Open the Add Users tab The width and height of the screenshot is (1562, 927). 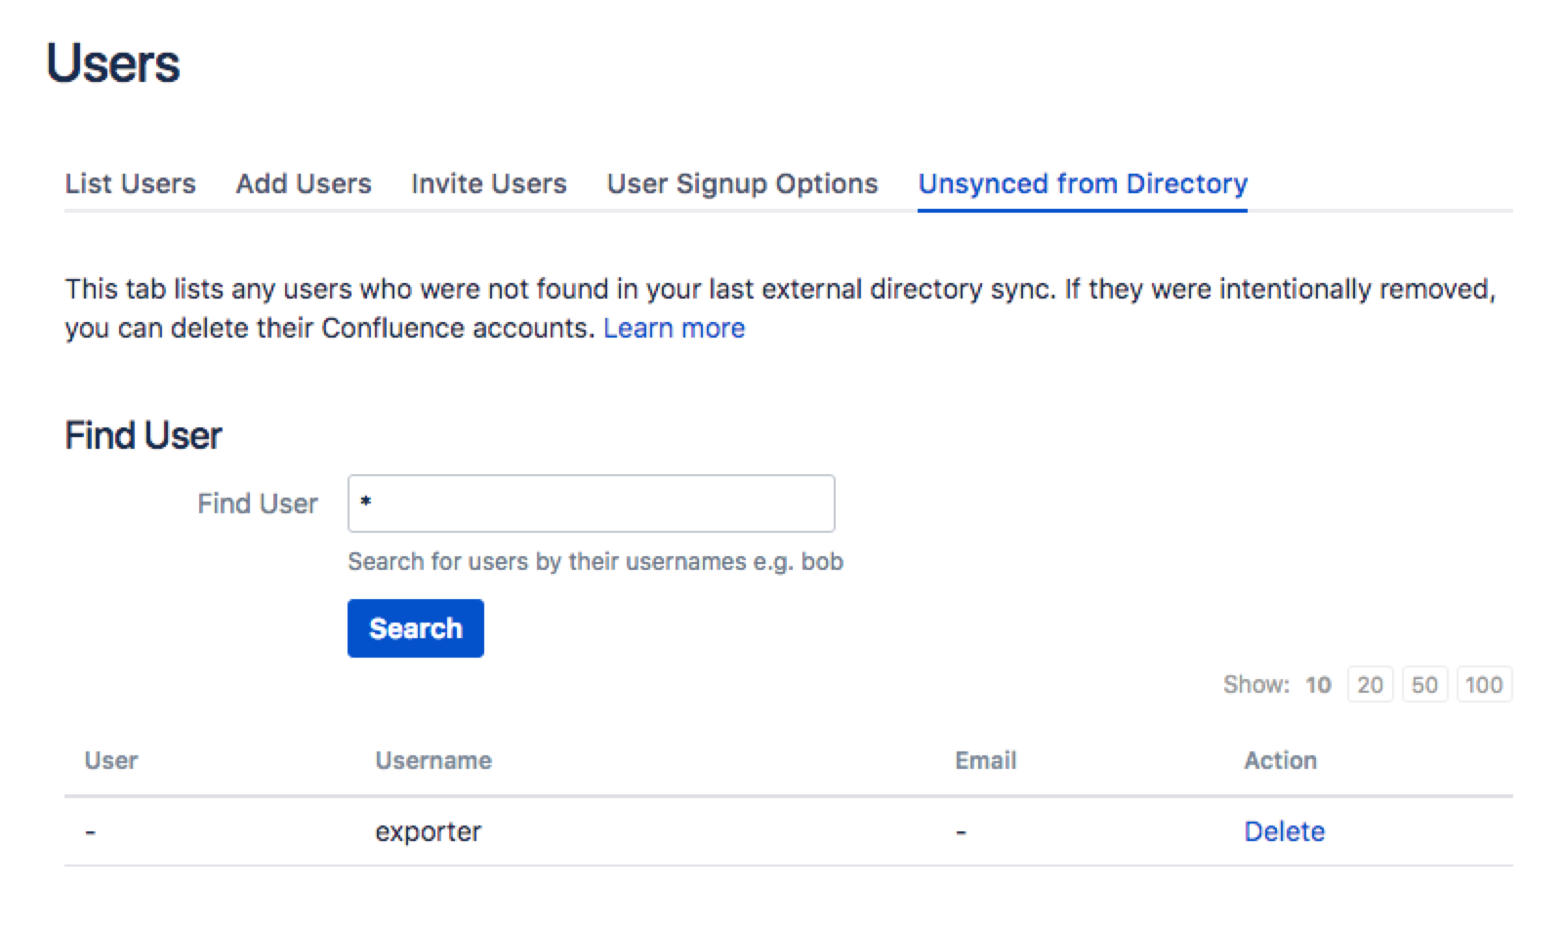(304, 183)
